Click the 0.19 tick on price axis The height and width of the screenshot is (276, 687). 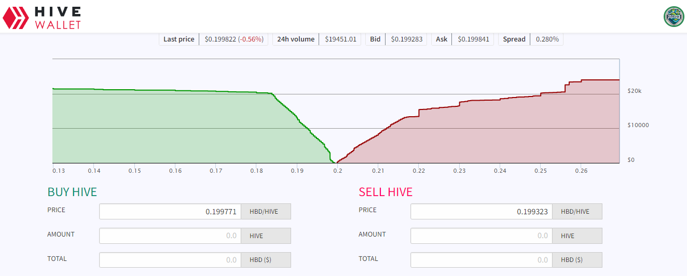pos(297,171)
